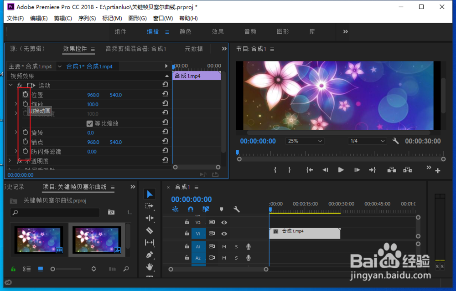Click the Extract button in program monitor
The width and height of the screenshot is (456, 291).
pos(407,169)
